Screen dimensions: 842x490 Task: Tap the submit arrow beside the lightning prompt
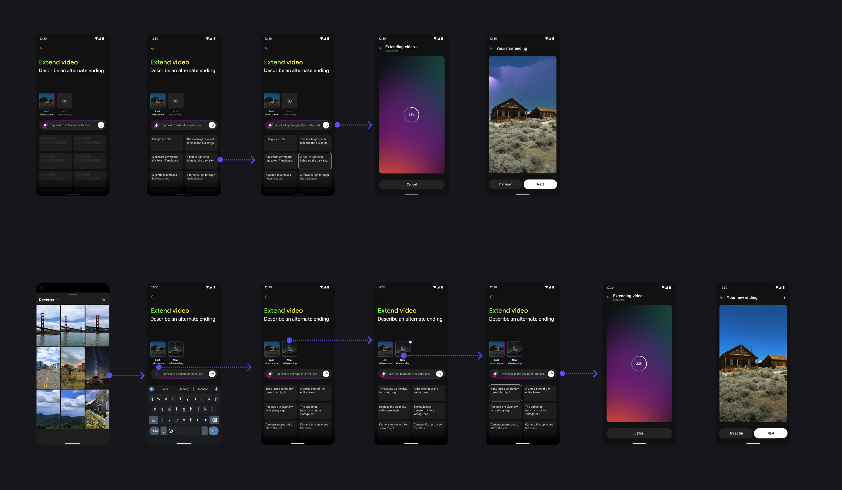tap(326, 125)
